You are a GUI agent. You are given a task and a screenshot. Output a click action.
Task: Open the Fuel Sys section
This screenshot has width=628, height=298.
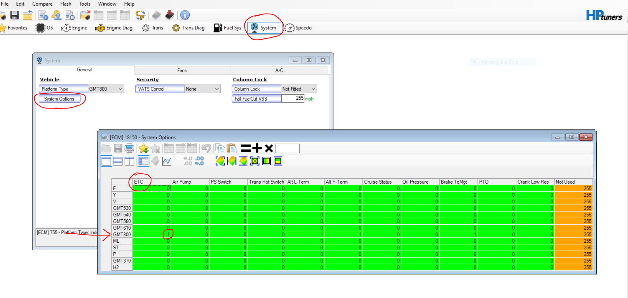tap(228, 28)
